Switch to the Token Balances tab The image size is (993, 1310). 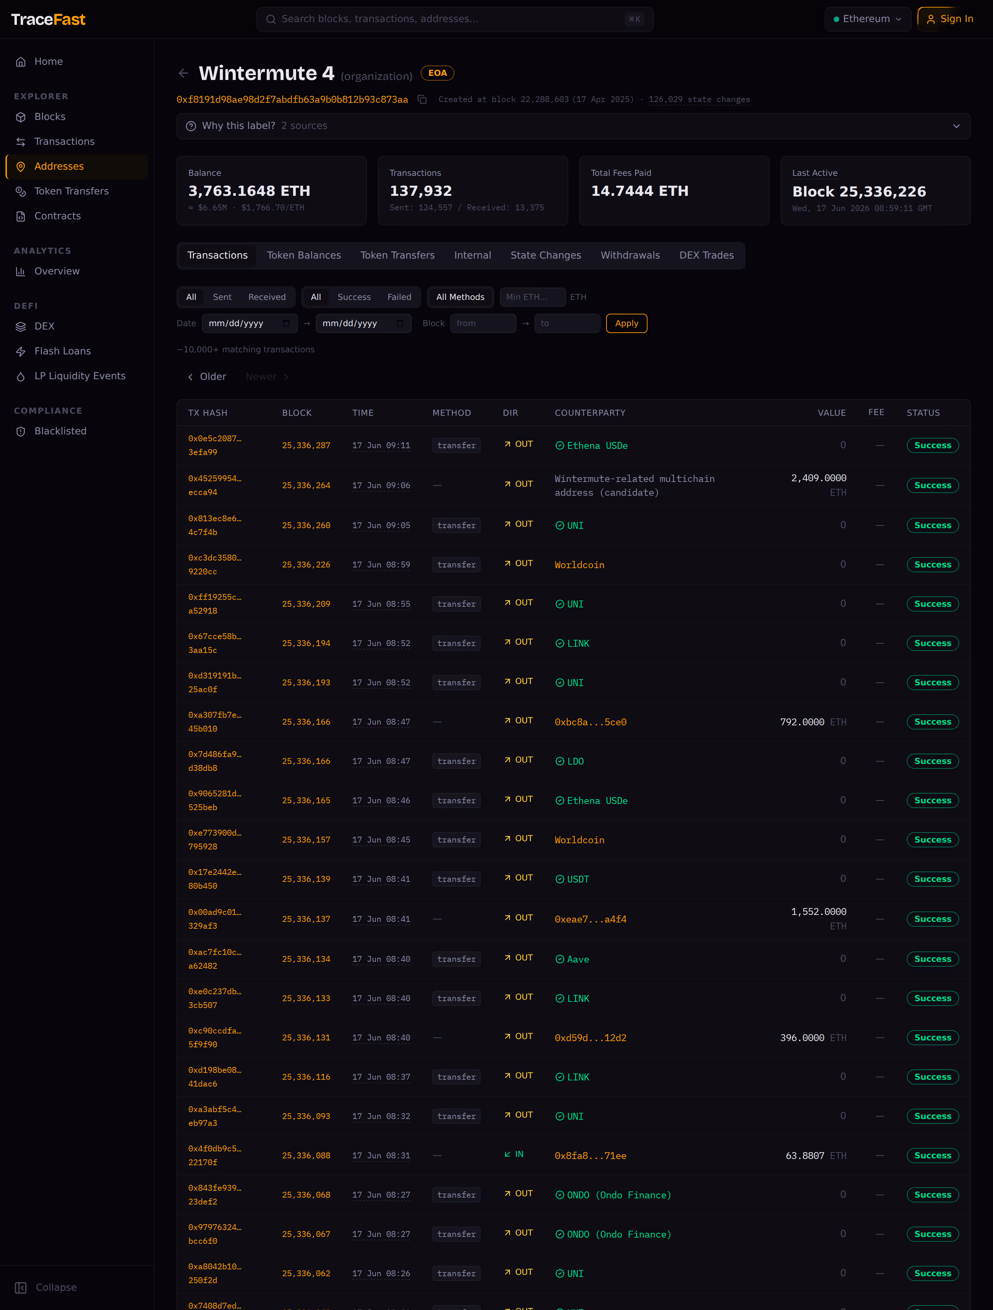(x=304, y=255)
